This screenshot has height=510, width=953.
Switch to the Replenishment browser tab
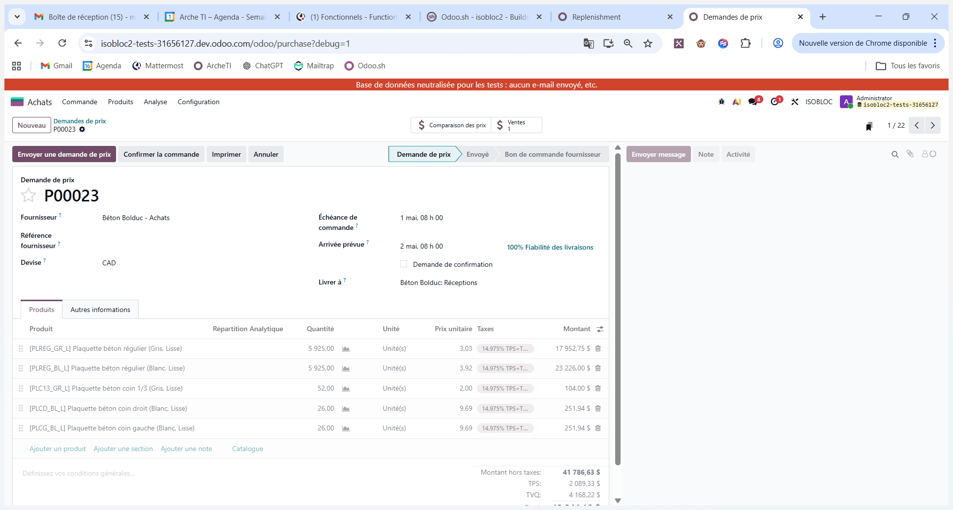616,17
